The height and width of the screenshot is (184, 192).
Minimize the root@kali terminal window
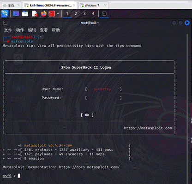[174, 23]
